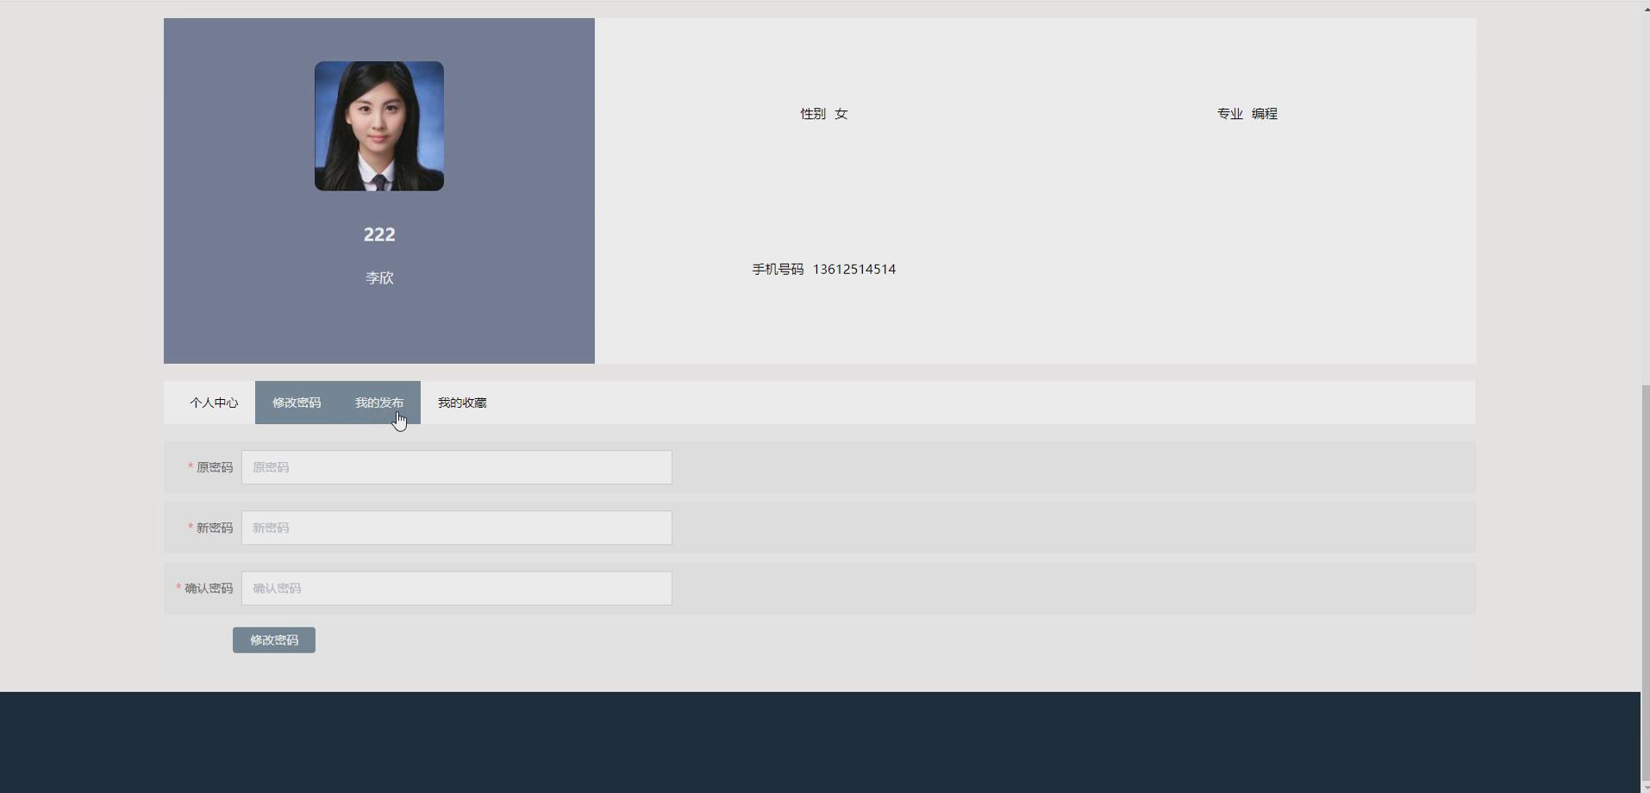
Task: Go to the 我的收藏 tab
Action: pyautogui.click(x=462, y=403)
